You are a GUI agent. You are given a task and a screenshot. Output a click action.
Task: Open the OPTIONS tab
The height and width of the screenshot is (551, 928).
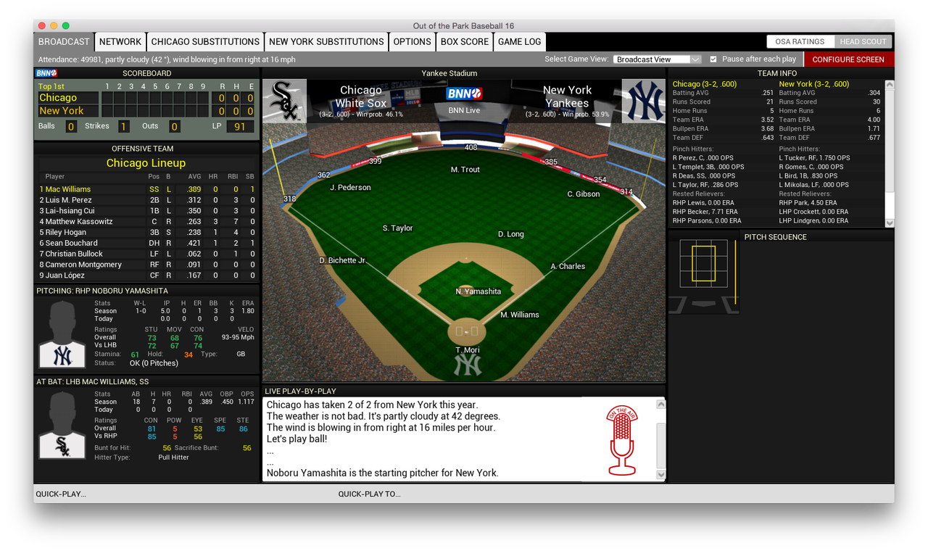pos(412,42)
